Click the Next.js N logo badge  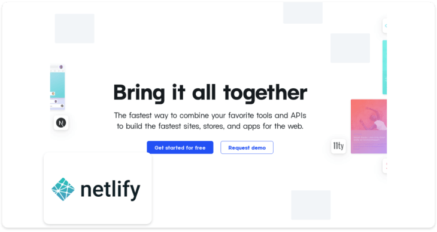61,123
